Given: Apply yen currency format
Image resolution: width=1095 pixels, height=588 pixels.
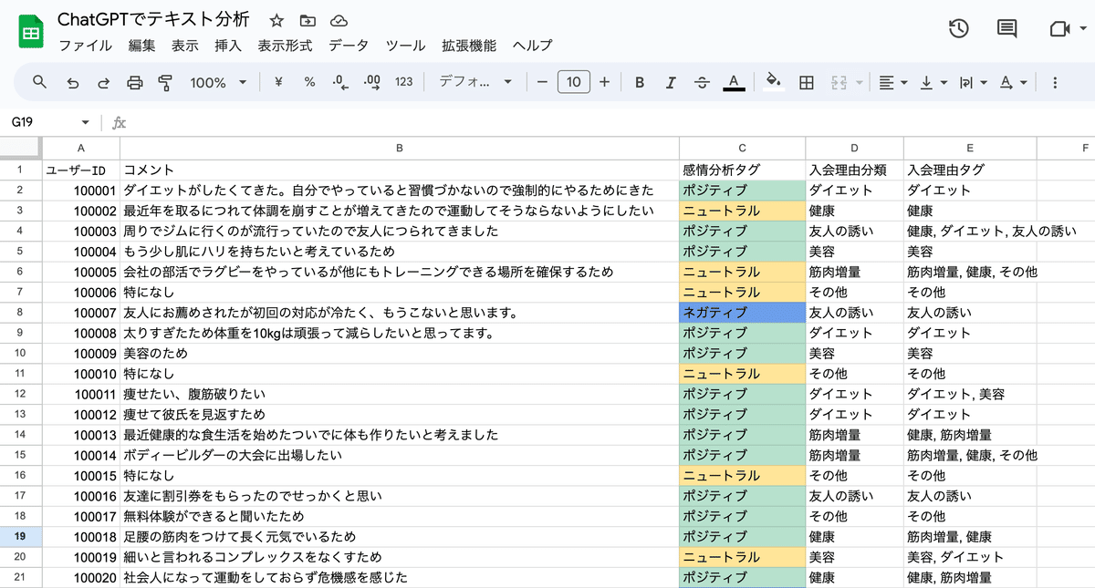Looking at the screenshot, I should click(x=278, y=82).
